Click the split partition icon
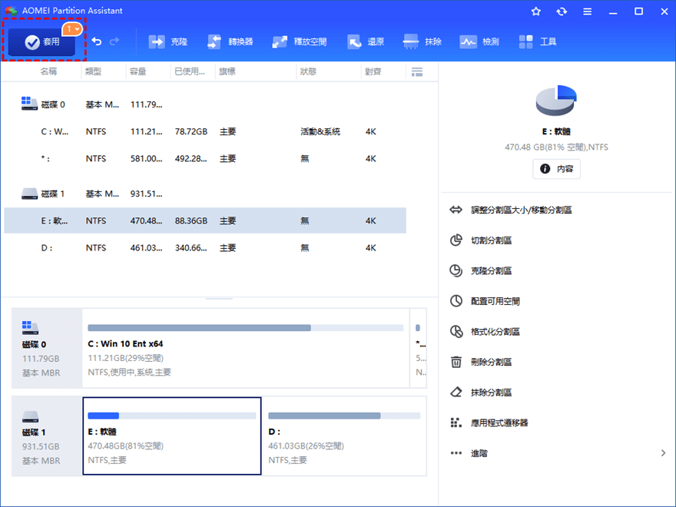 coord(456,240)
